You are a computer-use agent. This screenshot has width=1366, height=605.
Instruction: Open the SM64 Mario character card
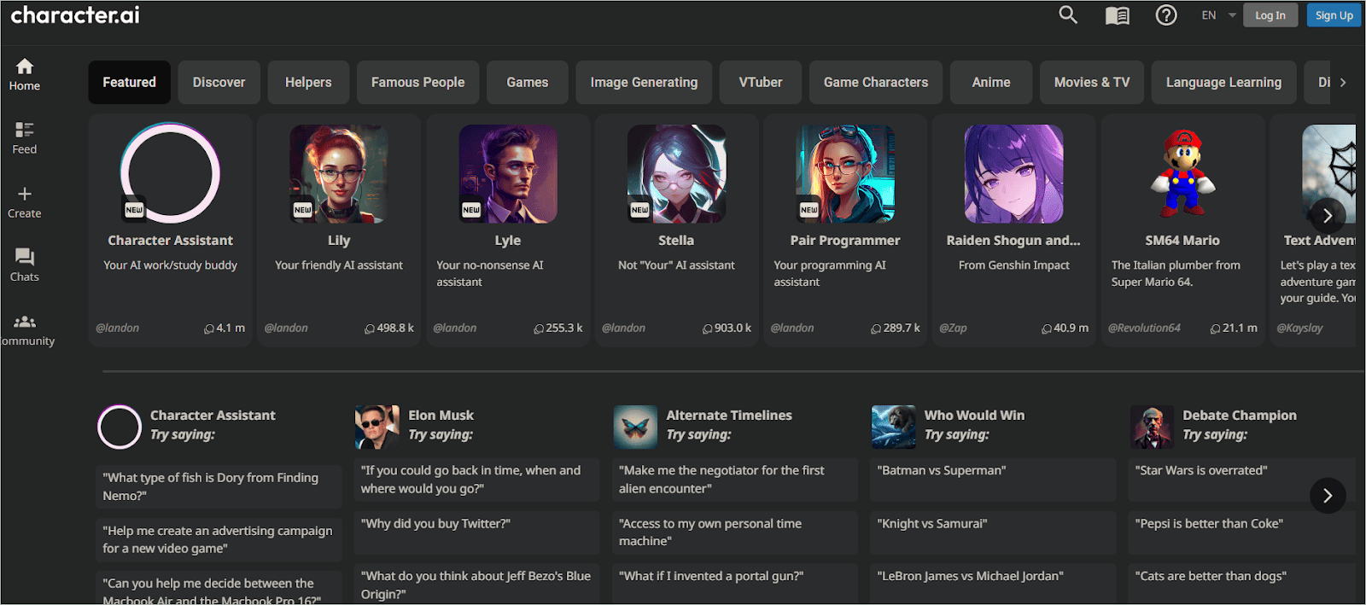point(1182,230)
